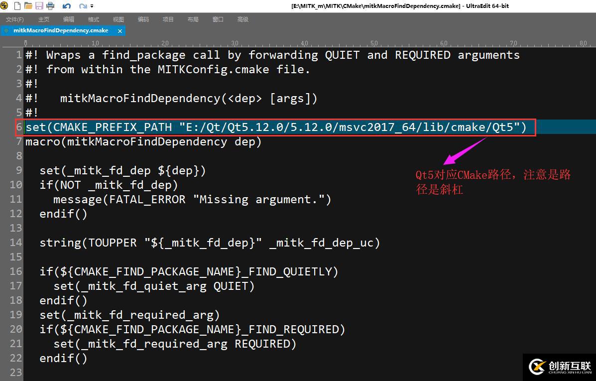Open the 格式 menu
The height and width of the screenshot is (381, 596).
94,19
